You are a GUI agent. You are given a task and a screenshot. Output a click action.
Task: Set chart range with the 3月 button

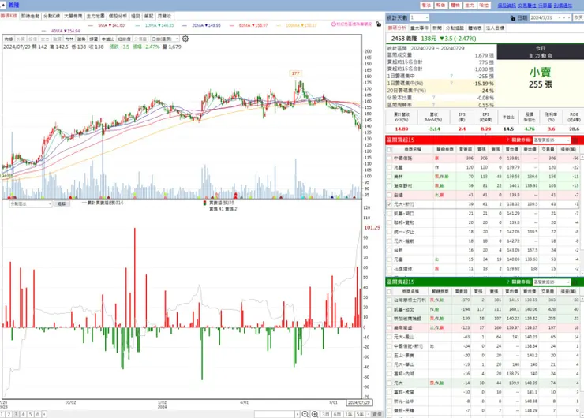coord(326,414)
